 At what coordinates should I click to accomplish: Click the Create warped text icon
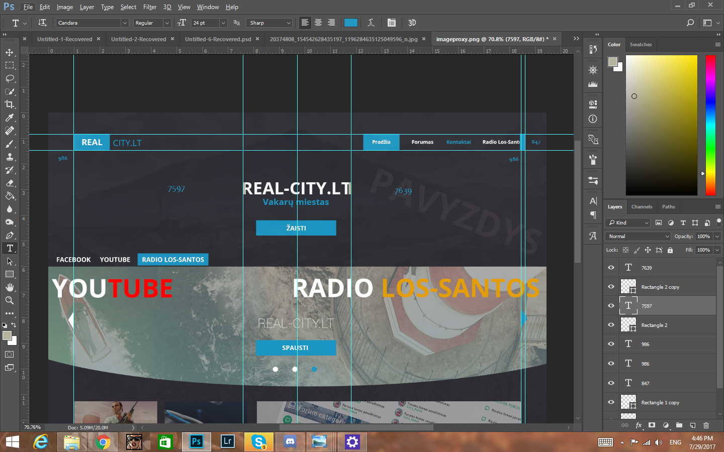[x=371, y=23]
